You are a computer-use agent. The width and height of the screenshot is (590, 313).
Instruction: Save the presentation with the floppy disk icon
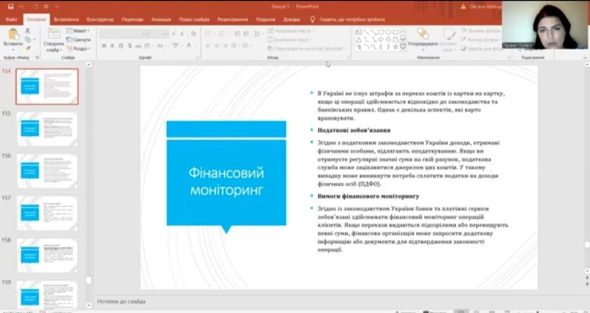pos(10,7)
